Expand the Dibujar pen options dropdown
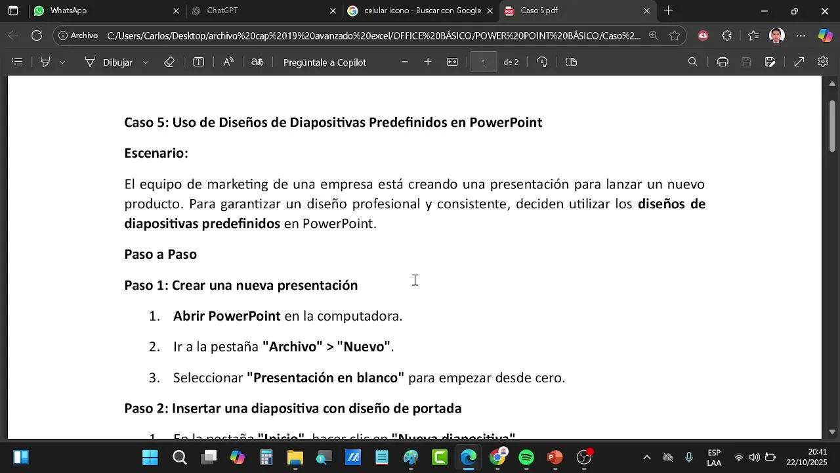 (x=146, y=62)
